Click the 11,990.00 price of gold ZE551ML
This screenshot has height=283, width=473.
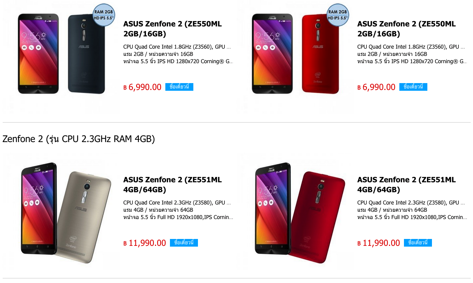point(145,243)
